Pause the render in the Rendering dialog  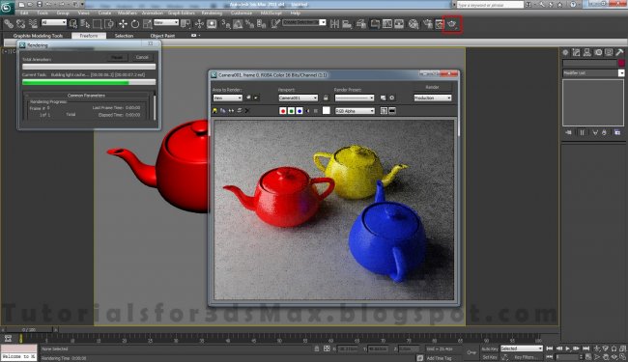pos(117,58)
